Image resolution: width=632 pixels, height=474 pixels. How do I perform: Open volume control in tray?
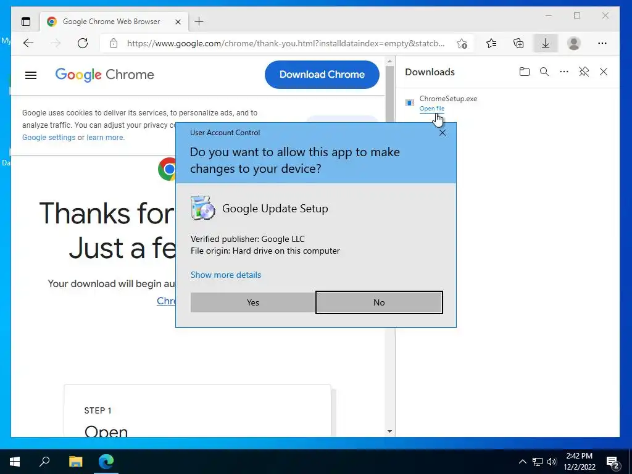552,462
